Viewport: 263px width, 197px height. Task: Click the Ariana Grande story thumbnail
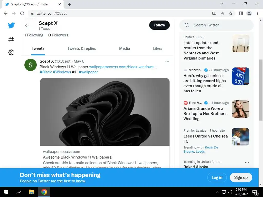click(240, 109)
